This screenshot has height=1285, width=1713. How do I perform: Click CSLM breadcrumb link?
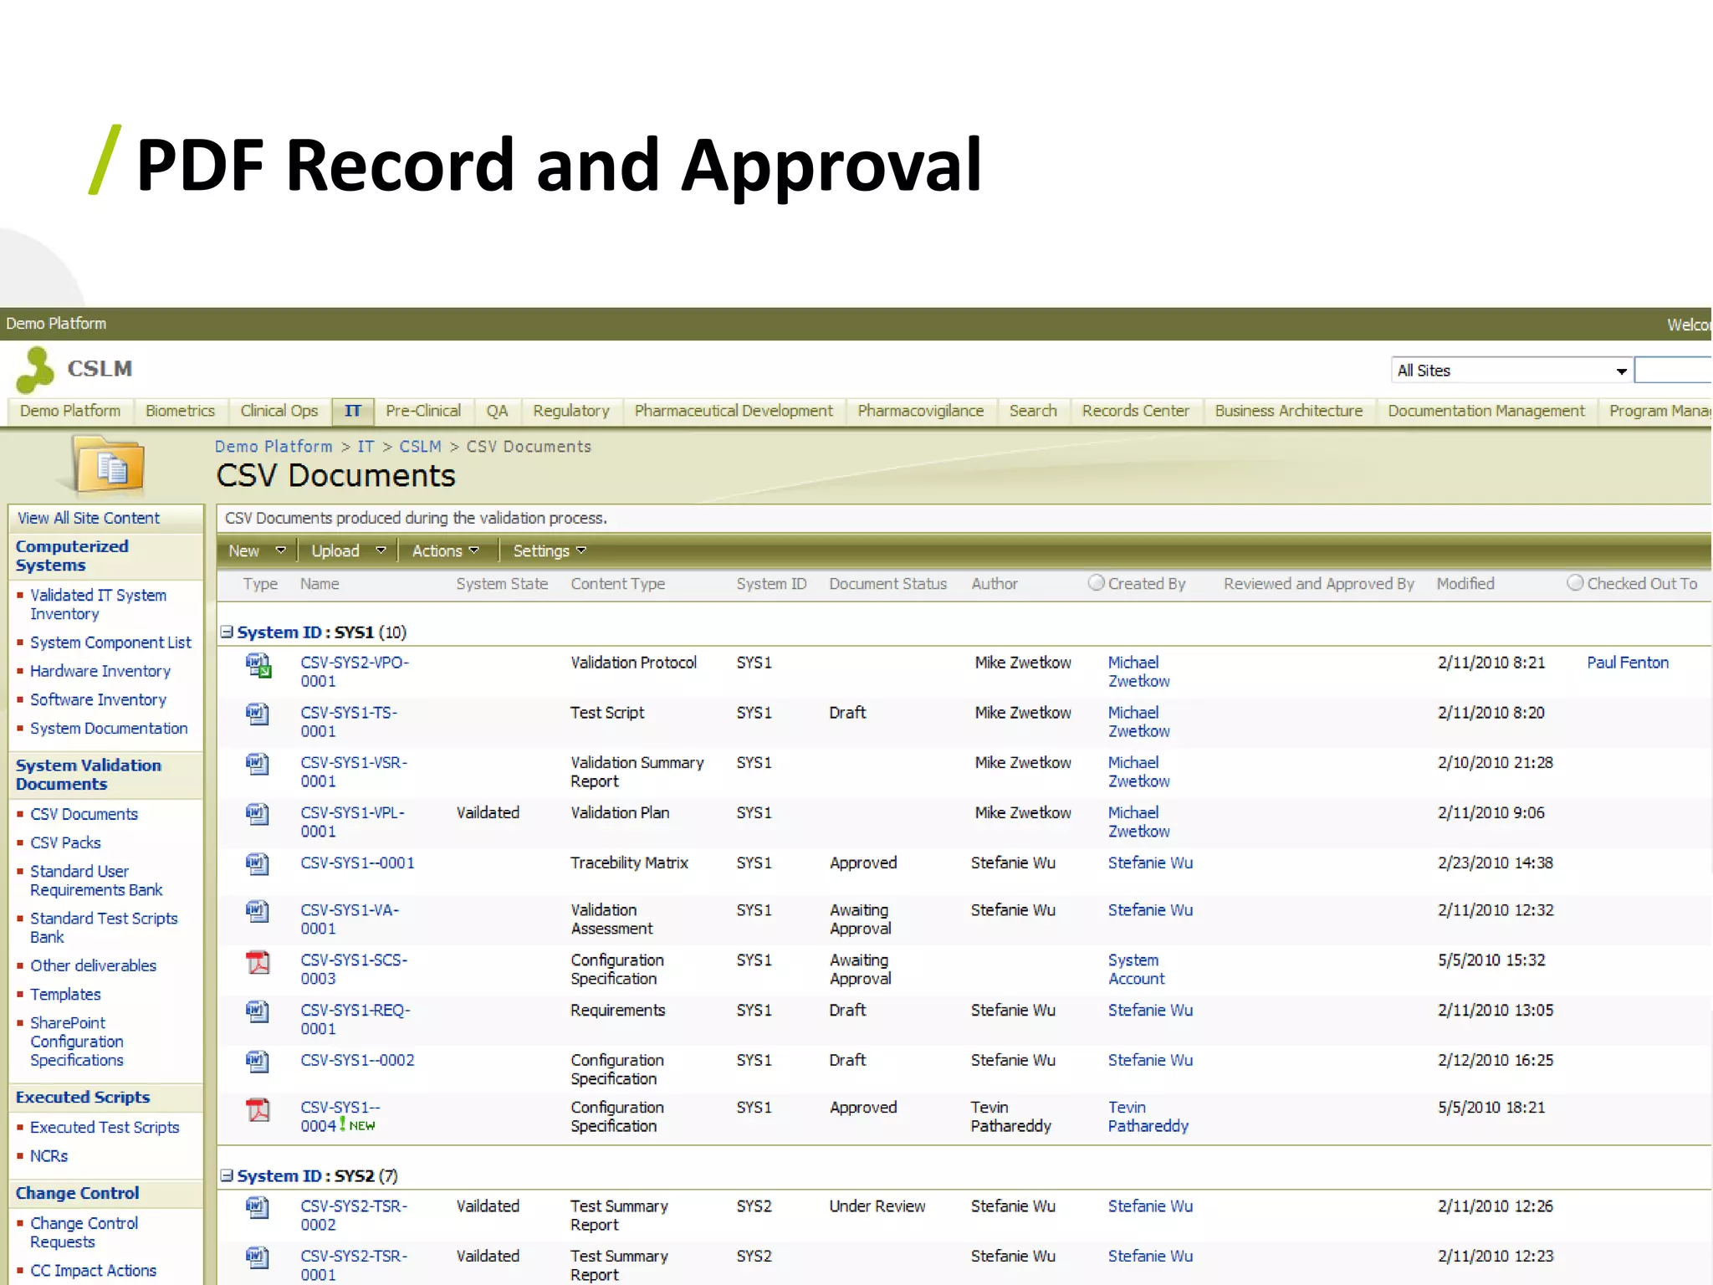click(420, 447)
